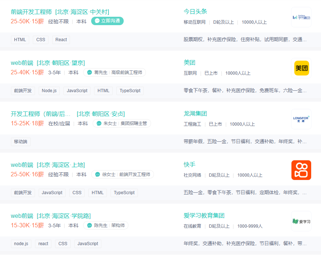321x255 pixels.
Task: Click chat icon beside 徐女士
Action: click(97, 174)
